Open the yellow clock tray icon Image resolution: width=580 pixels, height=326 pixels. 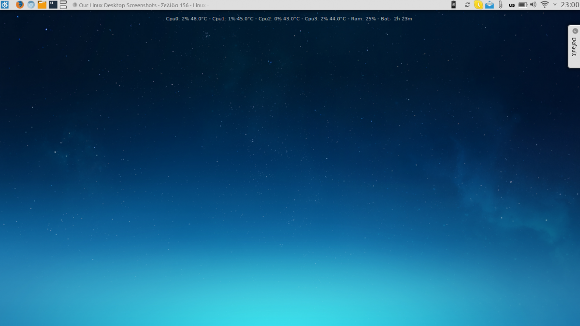478,5
